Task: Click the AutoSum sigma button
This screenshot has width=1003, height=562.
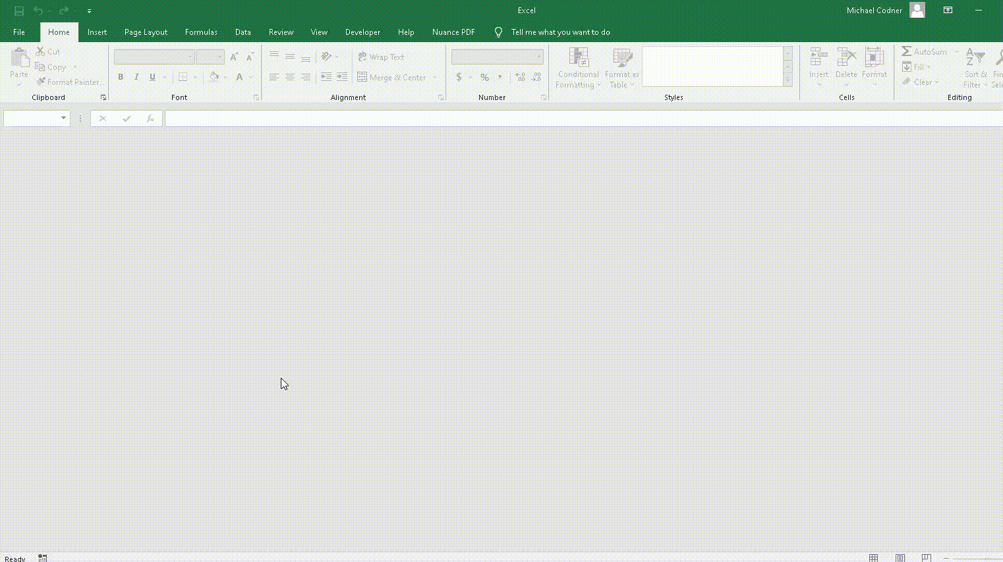Action: 925,51
